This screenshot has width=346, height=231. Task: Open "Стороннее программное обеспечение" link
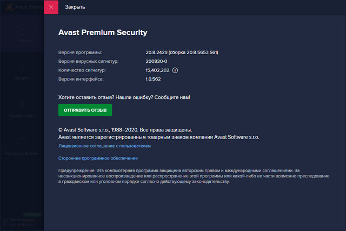[98, 158]
